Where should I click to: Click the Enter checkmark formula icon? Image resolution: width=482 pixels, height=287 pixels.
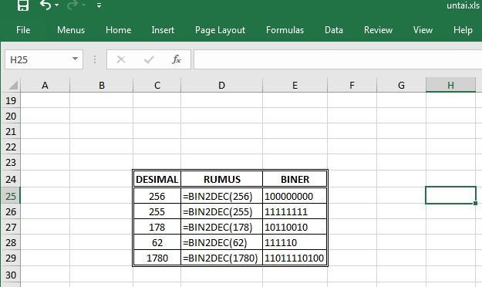tap(149, 59)
